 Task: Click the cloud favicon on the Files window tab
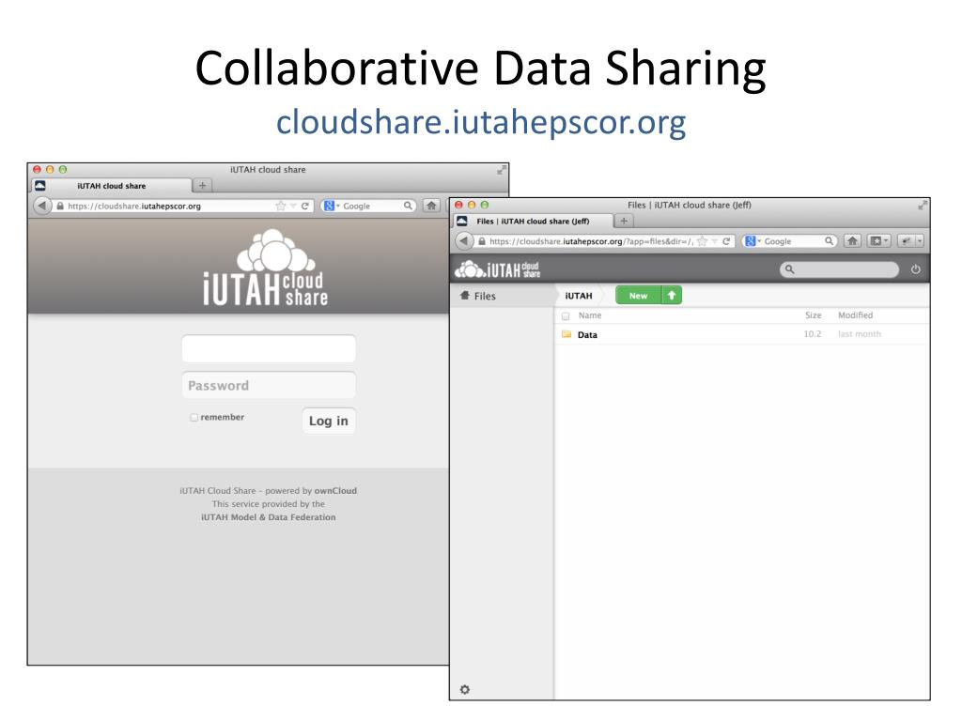tap(462, 221)
